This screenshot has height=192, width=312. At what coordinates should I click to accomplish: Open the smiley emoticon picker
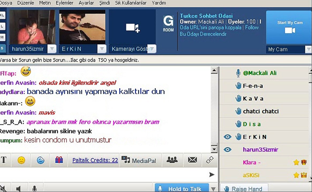pyautogui.click(x=21, y=160)
